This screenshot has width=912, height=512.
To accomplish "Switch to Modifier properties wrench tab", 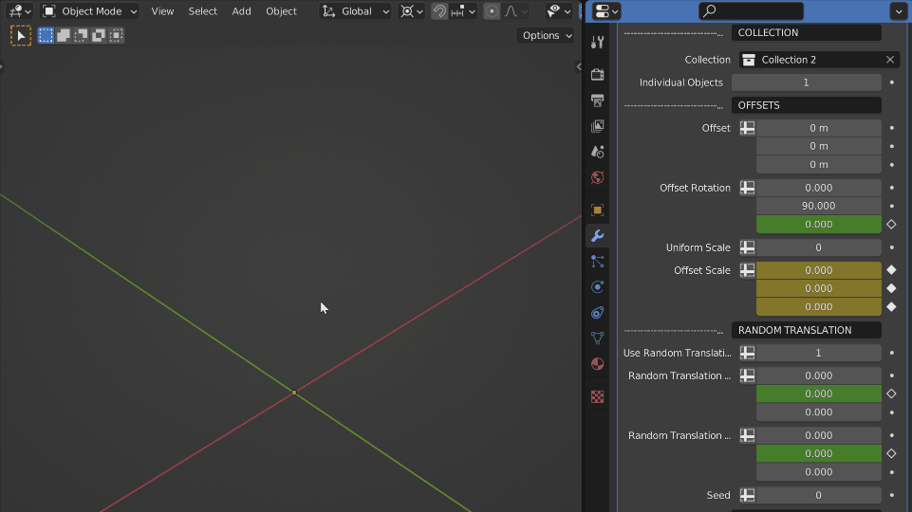I will coord(597,235).
